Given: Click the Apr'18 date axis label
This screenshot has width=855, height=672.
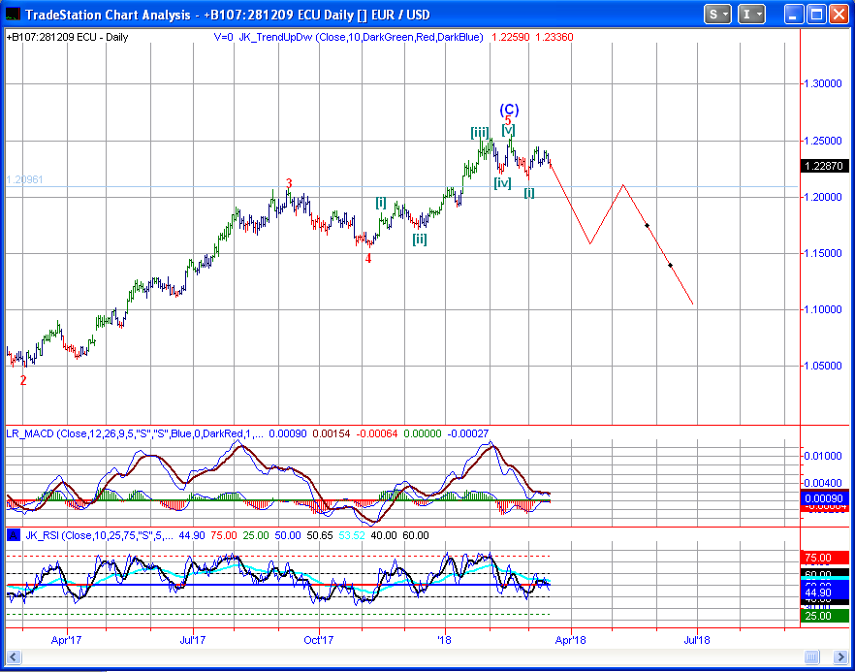Looking at the screenshot, I should pyautogui.click(x=571, y=638).
